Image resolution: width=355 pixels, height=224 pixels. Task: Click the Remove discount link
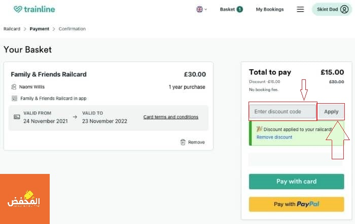274,137
